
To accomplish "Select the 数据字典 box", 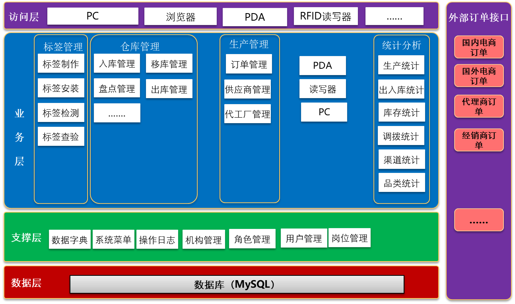I will 70,240.
